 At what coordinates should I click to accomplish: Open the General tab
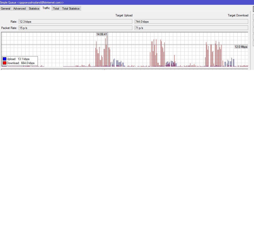6,9
